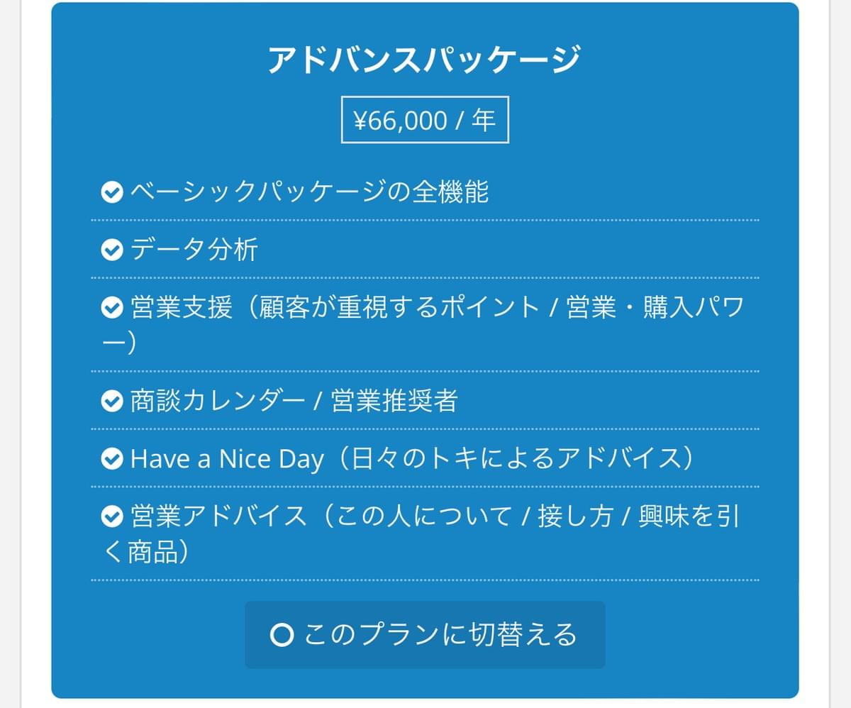
Task: Select the 営業推奨者 text
Action: [394, 402]
